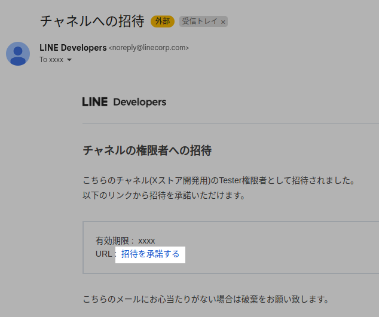Click the line 以下のリンクから招待を承諾いただけます

click(164, 195)
